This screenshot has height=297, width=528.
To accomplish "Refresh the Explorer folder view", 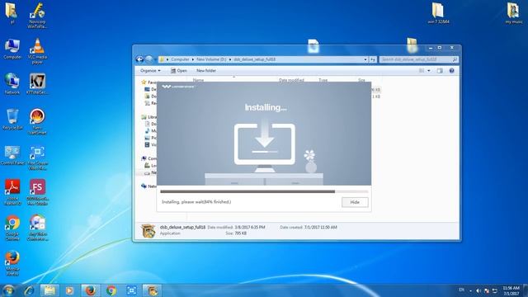I will click(373, 59).
